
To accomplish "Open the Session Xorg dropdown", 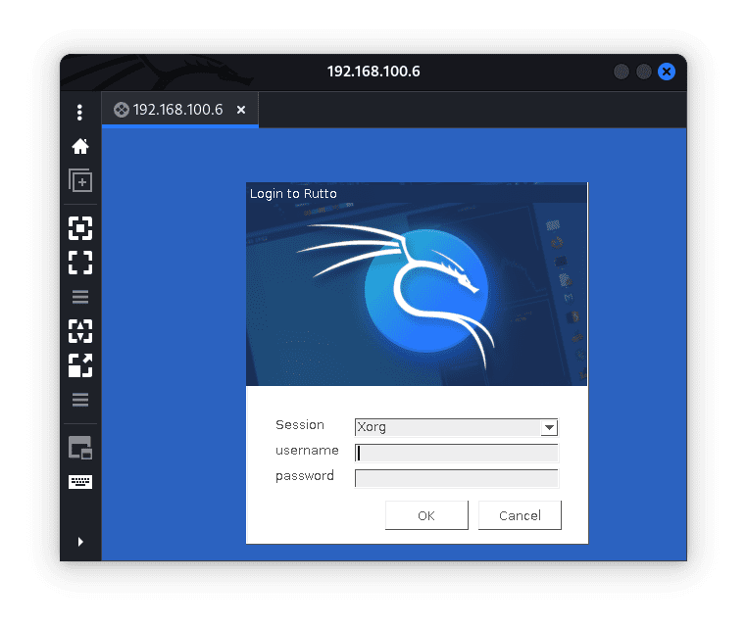I will tap(457, 427).
